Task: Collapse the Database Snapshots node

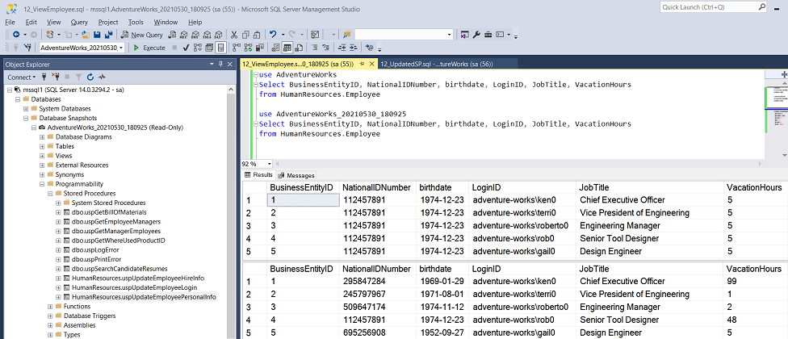Action: (x=26, y=118)
